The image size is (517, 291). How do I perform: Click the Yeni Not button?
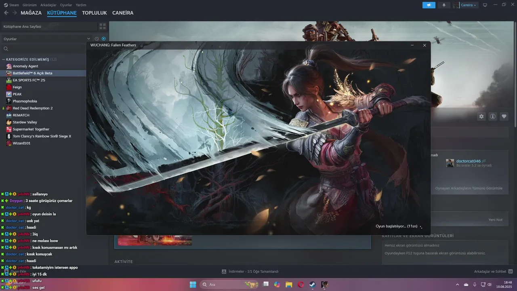(495, 220)
